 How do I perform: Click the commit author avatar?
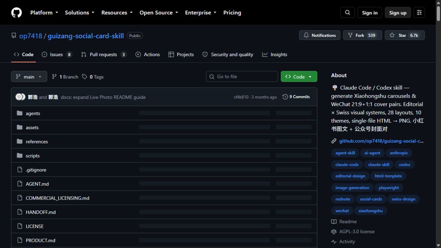coord(20,97)
